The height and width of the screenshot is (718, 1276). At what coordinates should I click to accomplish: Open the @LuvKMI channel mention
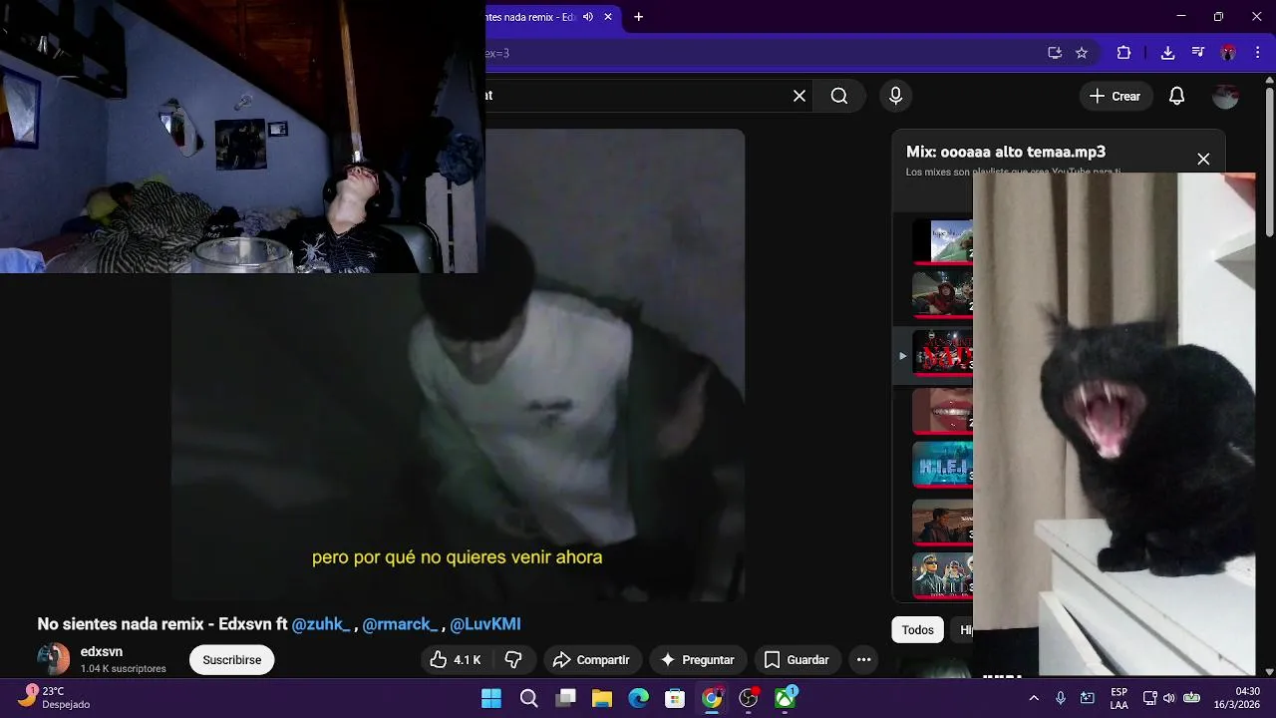(x=485, y=624)
